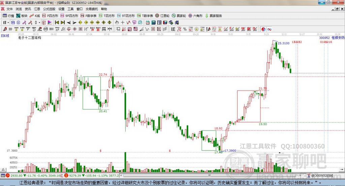Open the T四方形 tool
The width and height of the screenshot is (345, 186).
point(107,16)
